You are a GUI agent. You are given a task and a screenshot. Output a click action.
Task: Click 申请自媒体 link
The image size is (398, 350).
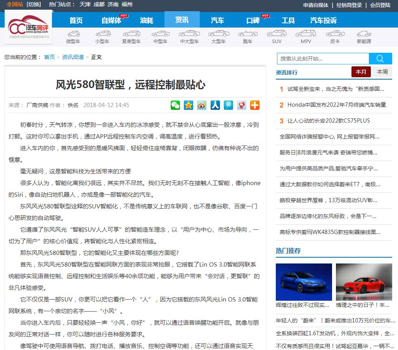click(316, 5)
